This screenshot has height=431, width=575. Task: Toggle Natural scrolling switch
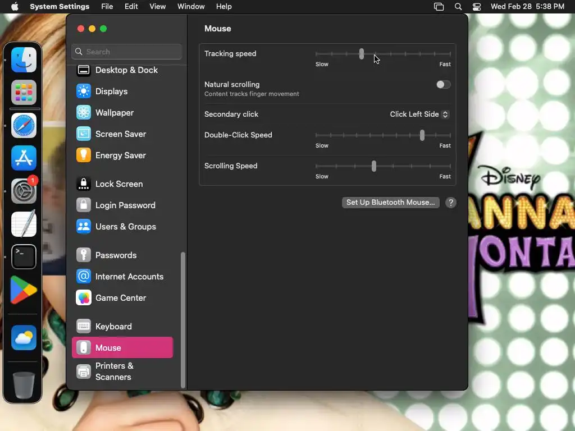[x=444, y=85]
